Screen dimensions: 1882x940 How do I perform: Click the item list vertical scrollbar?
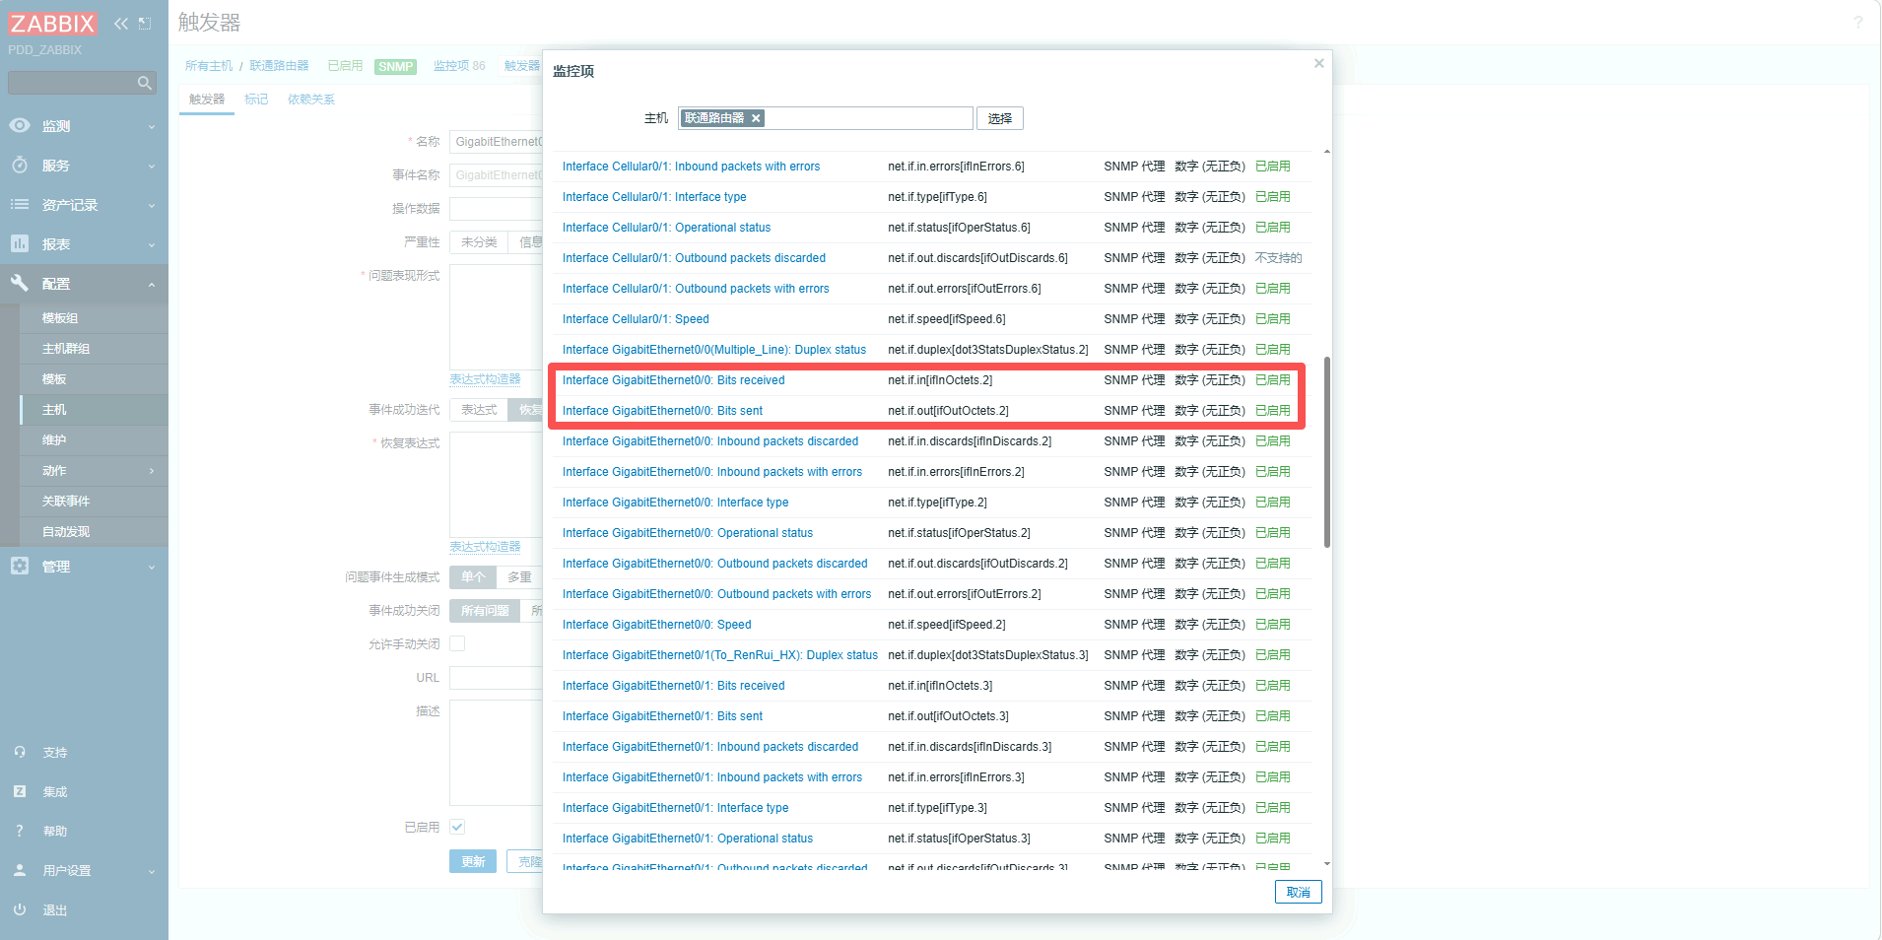1327,451
